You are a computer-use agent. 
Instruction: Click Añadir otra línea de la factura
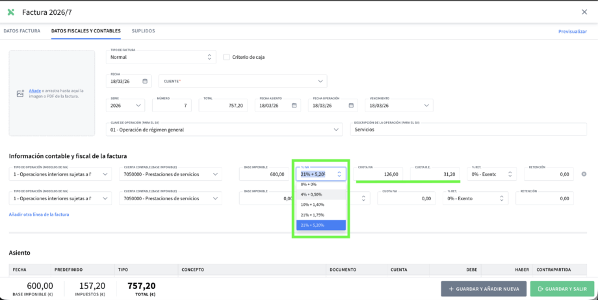(x=39, y=214)
